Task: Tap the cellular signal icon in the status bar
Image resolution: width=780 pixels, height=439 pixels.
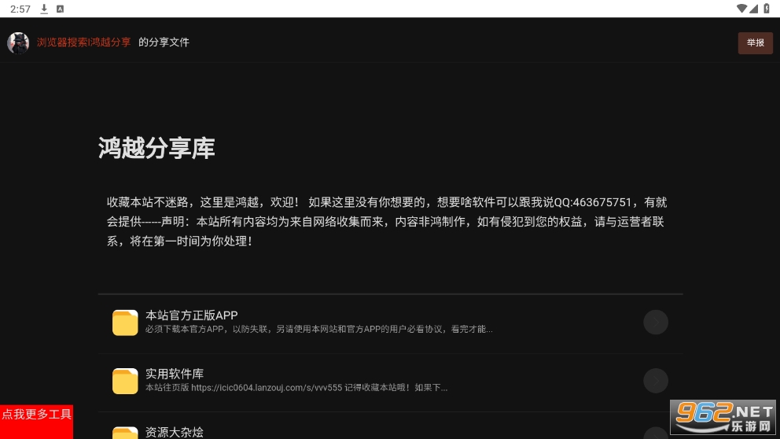Action: (753, 9)
